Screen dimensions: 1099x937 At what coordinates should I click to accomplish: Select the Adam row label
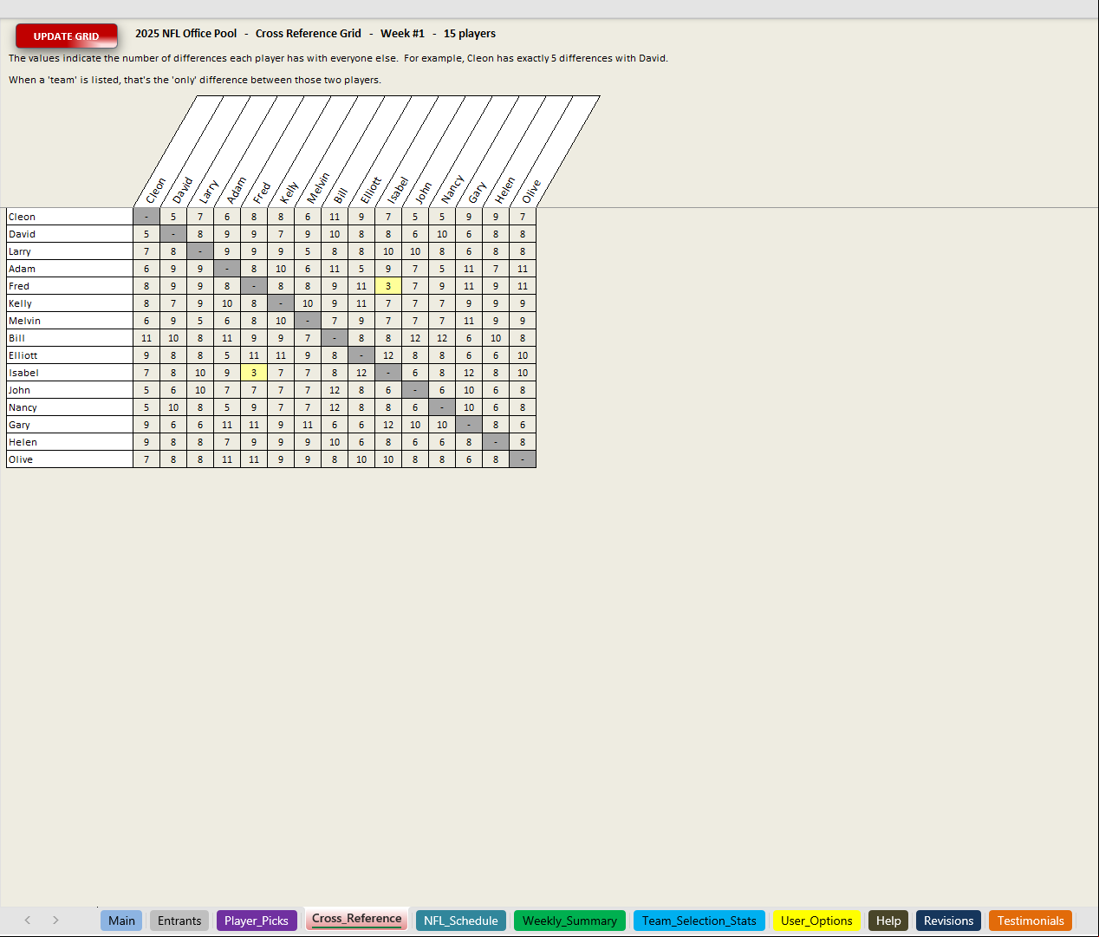69,269
